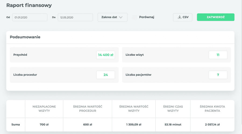Expand the Zakres dat dropdown chevron
Screen dimensions: 242x134
[x=121, y=17]
